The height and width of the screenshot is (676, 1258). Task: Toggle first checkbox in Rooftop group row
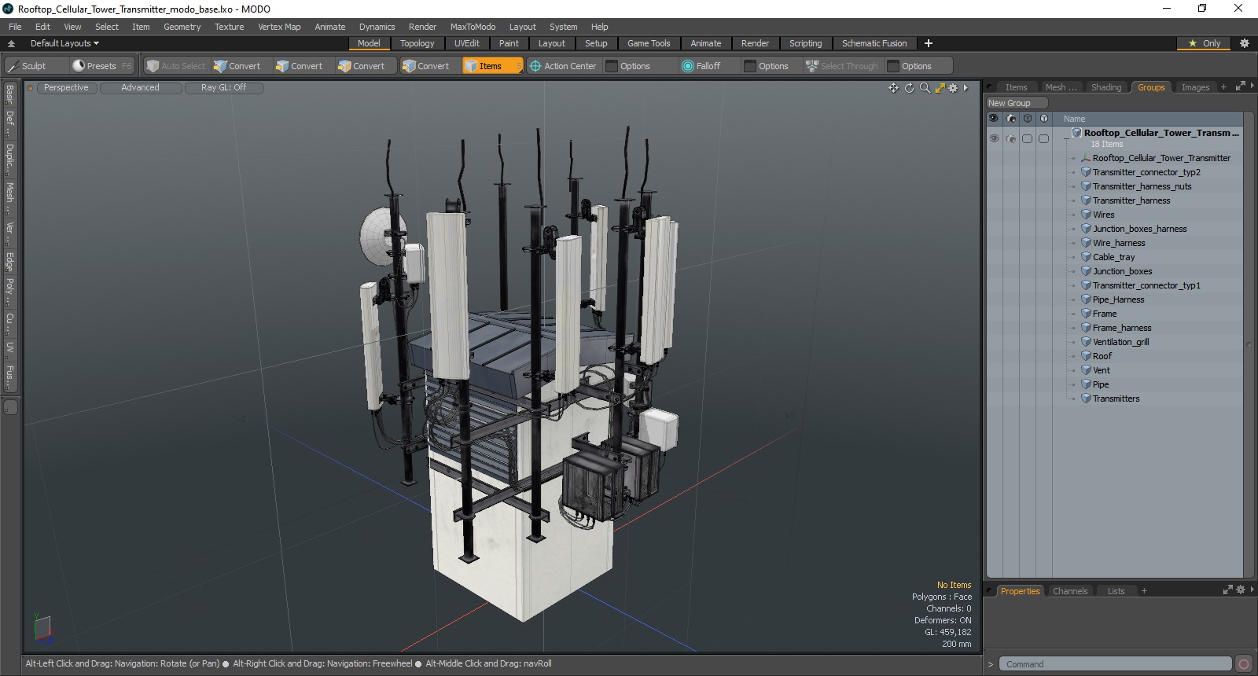(x=1027, y=139)
